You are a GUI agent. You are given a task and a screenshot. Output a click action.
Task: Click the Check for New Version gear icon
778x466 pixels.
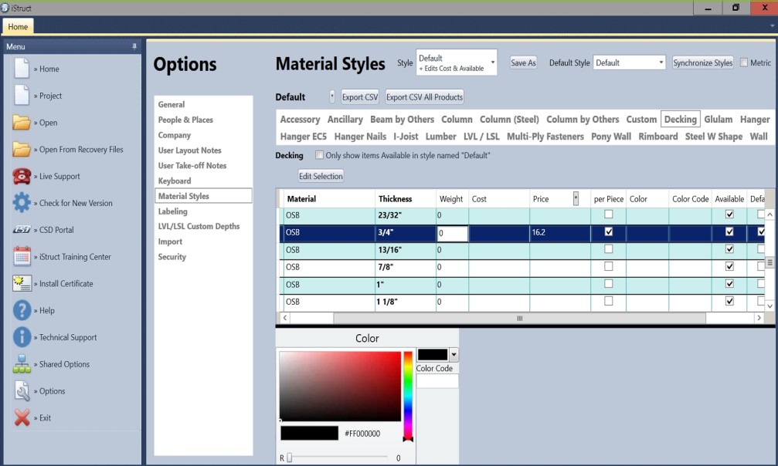click(x=22, y=203)
